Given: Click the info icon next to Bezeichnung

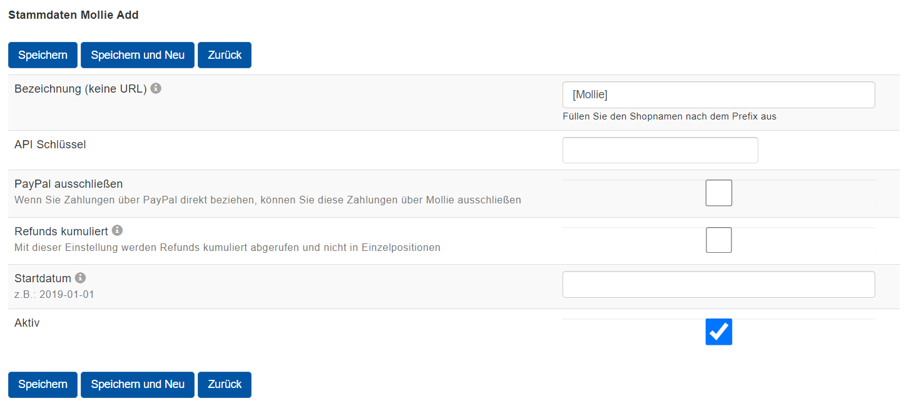Looking at the screenshot, I should coord(156,88).
